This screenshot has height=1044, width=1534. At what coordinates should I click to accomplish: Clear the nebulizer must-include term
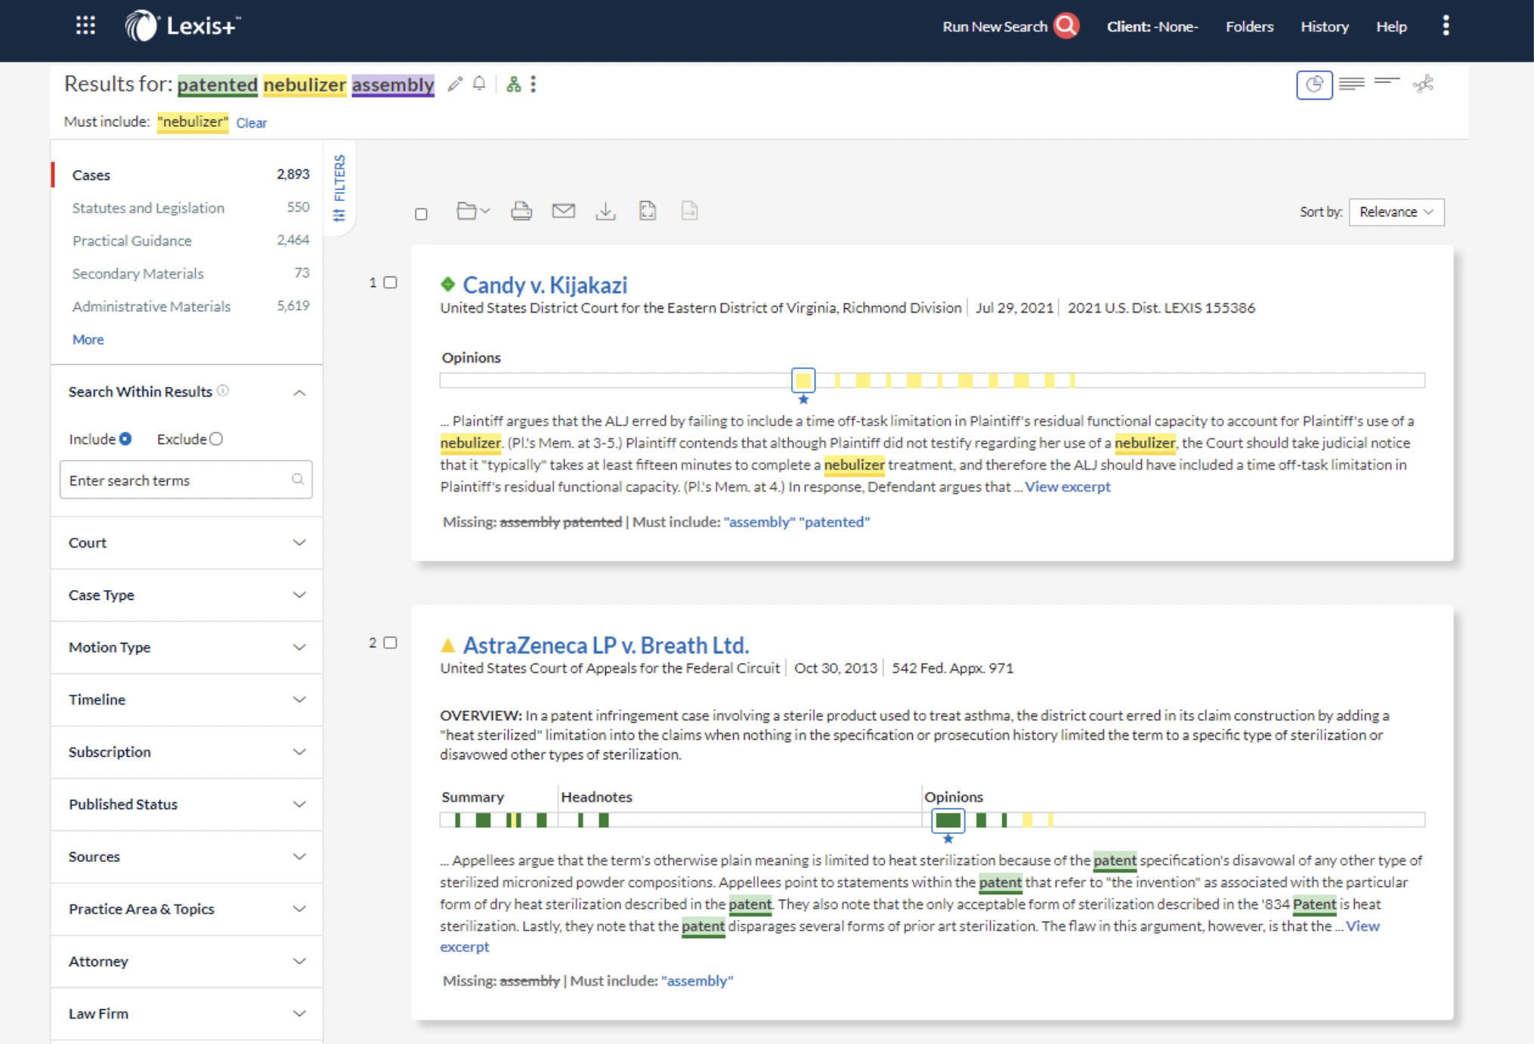tap(251, 122)
